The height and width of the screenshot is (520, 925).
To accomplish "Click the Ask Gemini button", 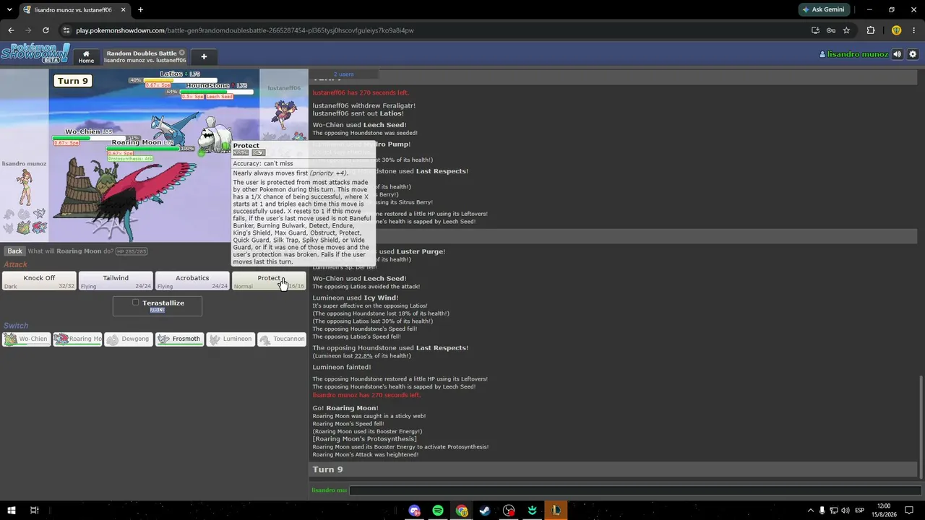I will (823, 9).
